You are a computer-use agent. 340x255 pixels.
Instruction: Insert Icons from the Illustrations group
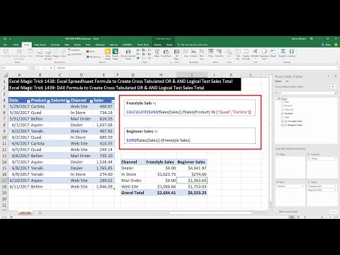click(x=63, y=53)
